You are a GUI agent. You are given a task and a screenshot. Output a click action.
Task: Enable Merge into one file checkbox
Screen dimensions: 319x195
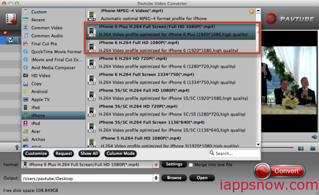click(x=191, y=165)
